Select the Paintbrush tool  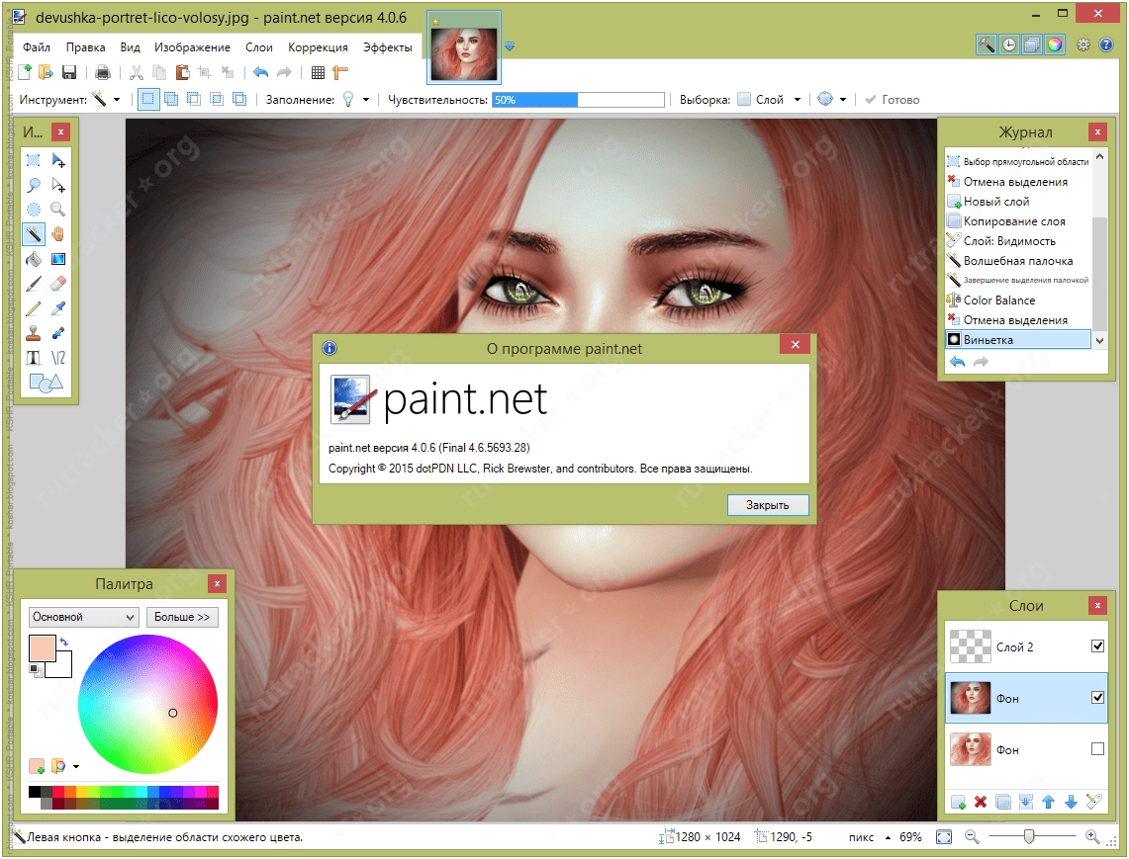(x=33, y=284)
